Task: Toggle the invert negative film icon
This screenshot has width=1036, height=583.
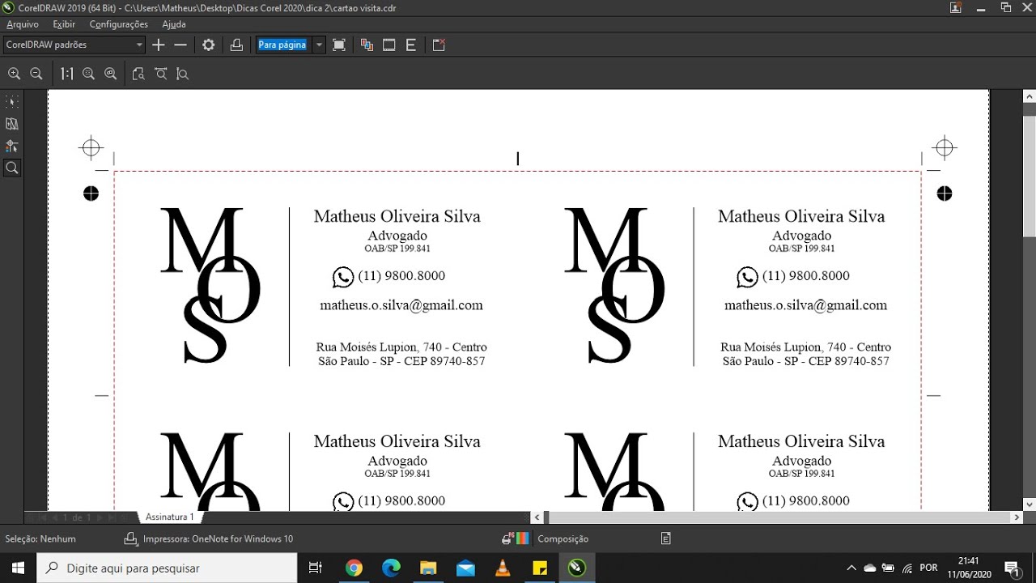Action: tap(389, 45)
